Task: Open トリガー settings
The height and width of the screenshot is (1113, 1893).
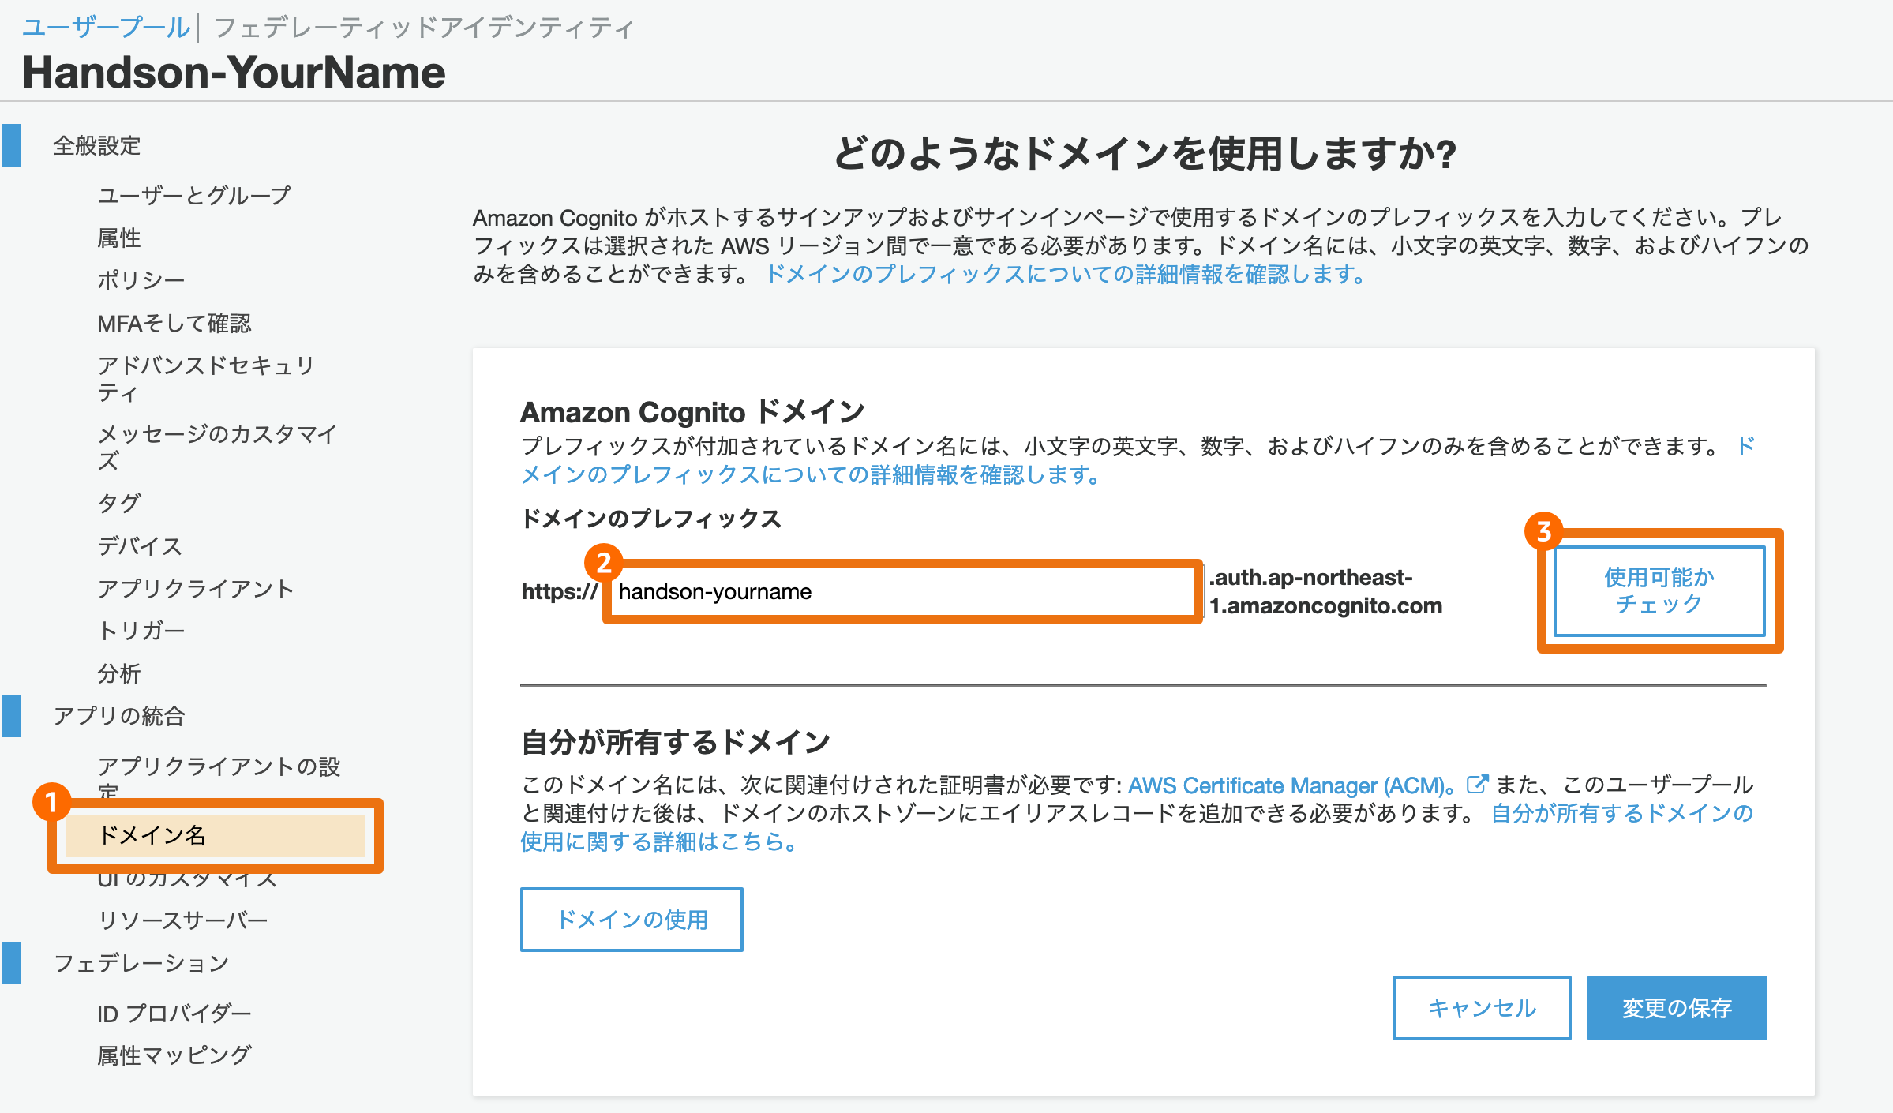Action: click(141, 631)
